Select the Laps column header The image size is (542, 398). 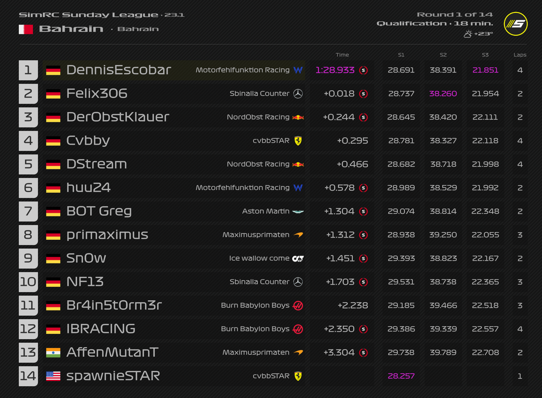coord(520,55)
